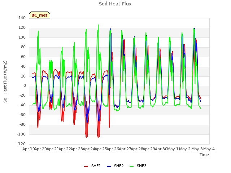Click the Apr 20 date tick label
Image resolution: width=231 pixels, height=173 pixels.
click(41, 149)
